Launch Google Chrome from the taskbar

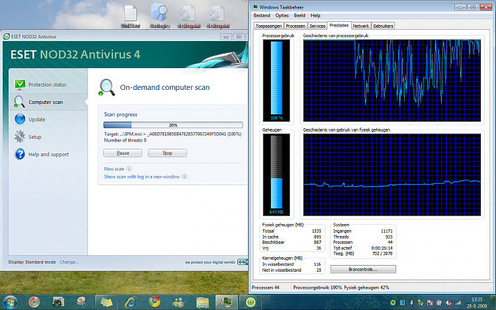click(x=154, y=302)
